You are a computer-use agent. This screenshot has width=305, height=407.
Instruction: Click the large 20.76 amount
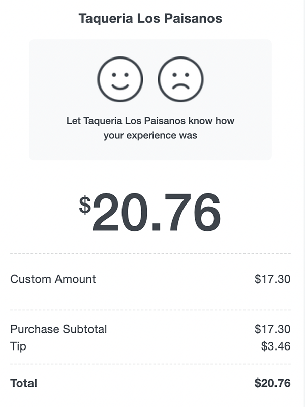(x=157, y=212)
